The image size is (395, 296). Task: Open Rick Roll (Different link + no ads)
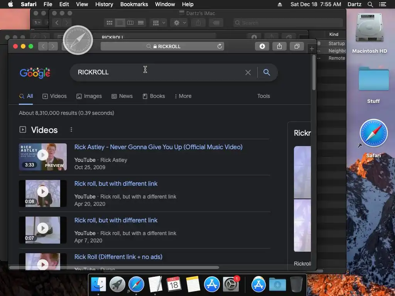click(118, 257)
